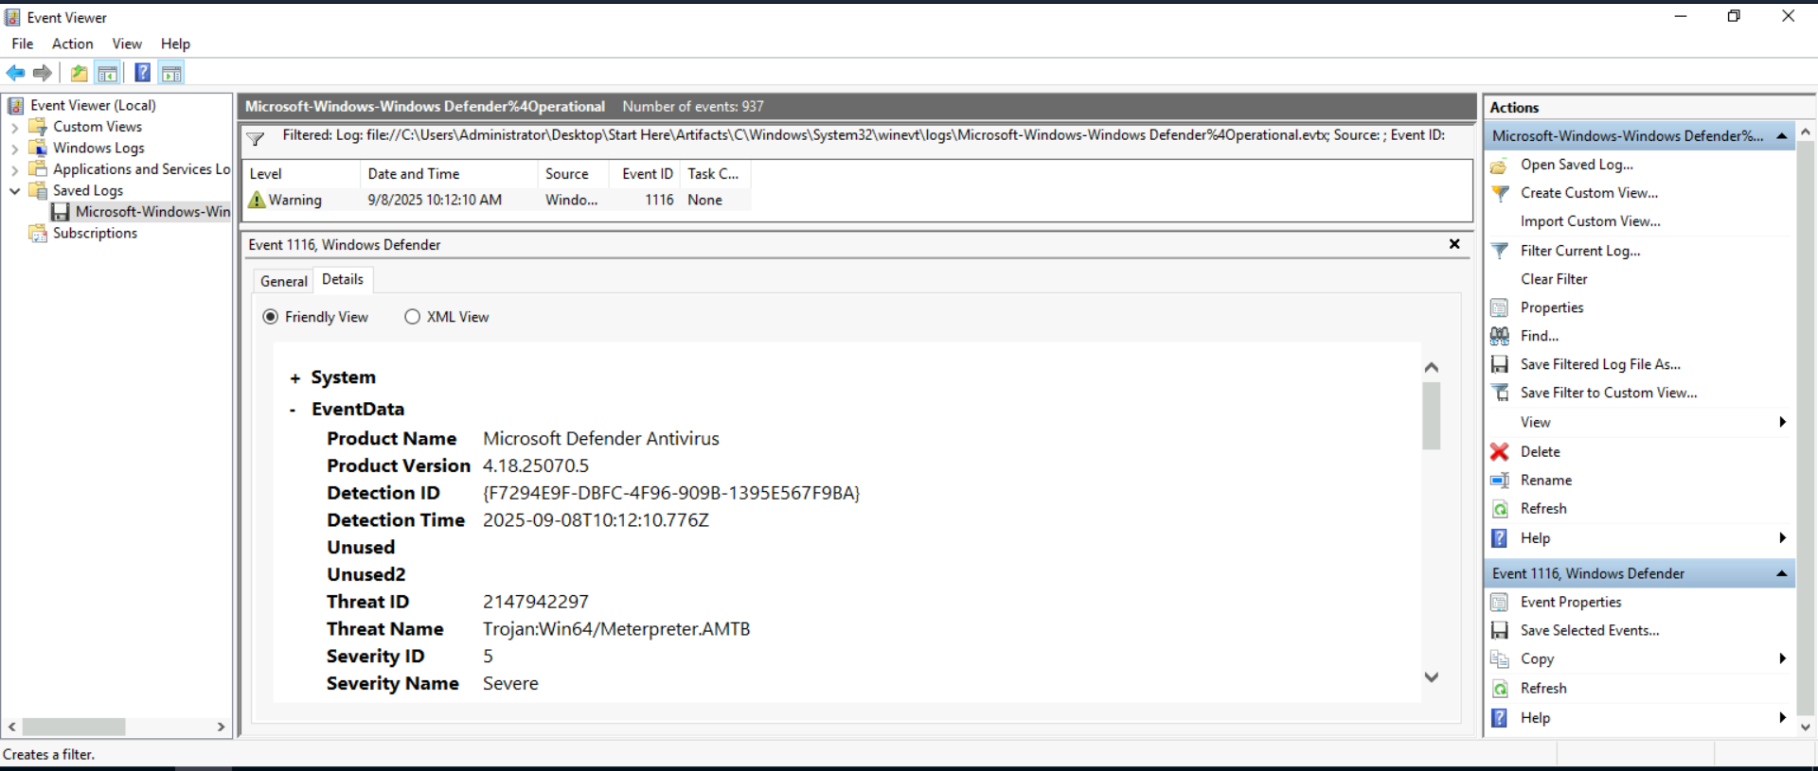This screenshot has height=771, width=1818.
Task: Click the Open Saved Log folder icon
Action: tap(1500, 165)
